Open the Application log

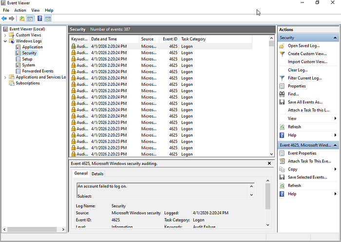point(32,47)
